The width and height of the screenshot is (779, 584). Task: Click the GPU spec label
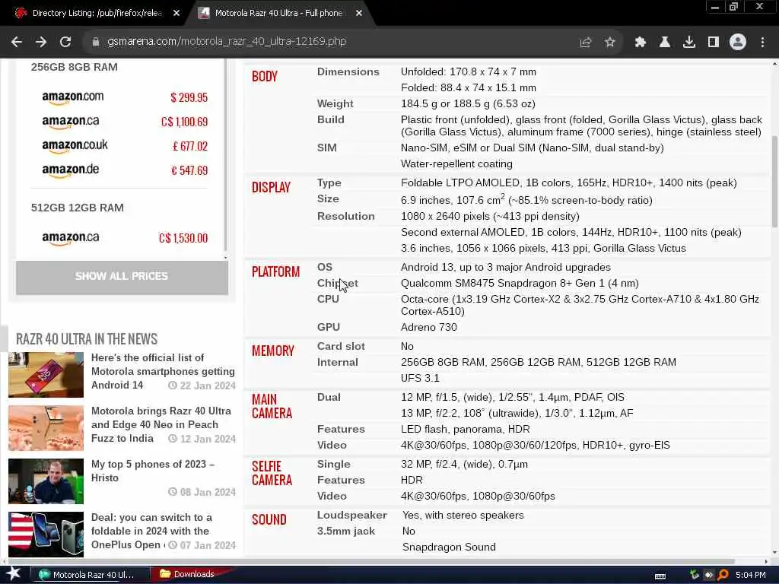click(329, 327)
